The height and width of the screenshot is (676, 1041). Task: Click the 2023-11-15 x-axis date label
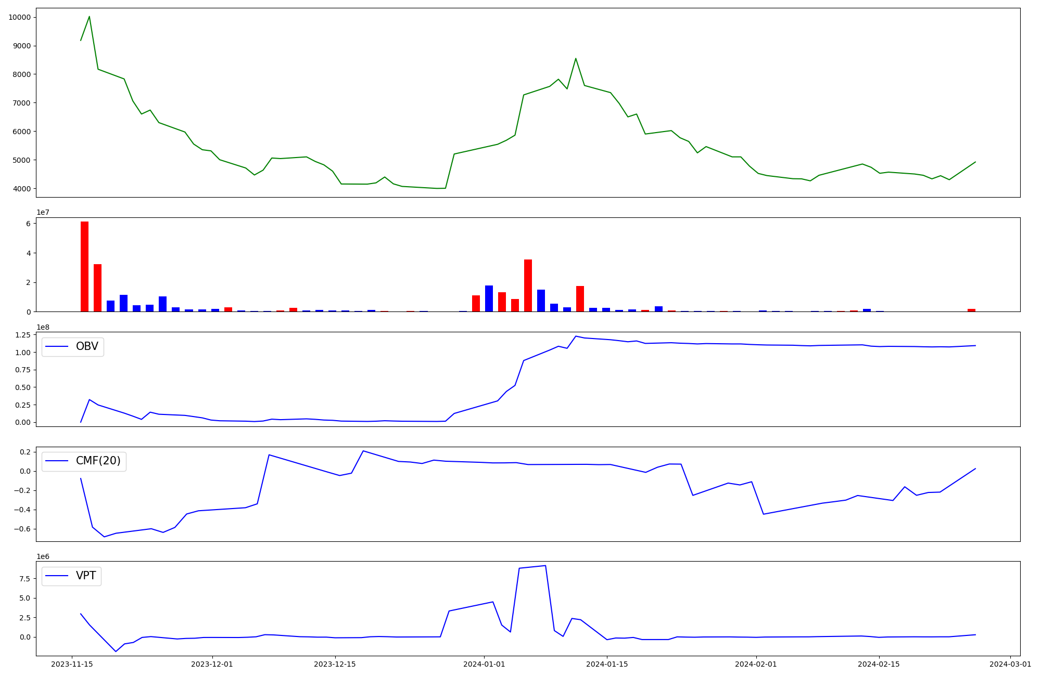coord(71,664)
